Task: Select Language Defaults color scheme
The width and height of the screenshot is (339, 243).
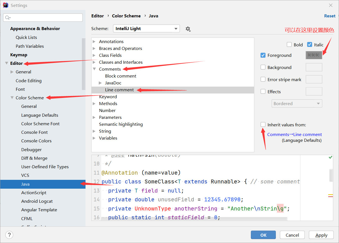Action: (x=40, y=115)
